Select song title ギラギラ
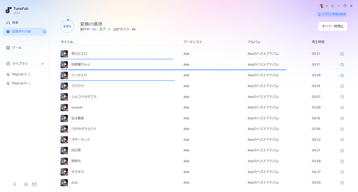 [77, 172]
